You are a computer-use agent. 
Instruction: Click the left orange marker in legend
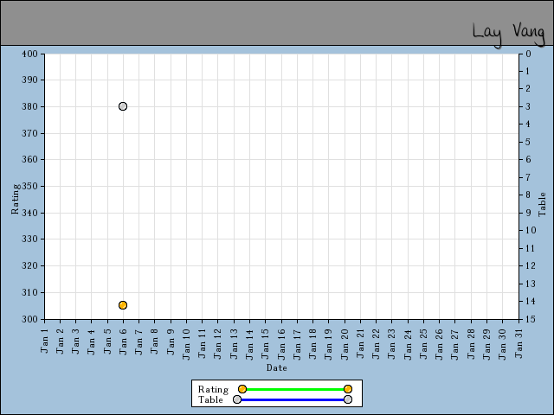click(242, 389)
